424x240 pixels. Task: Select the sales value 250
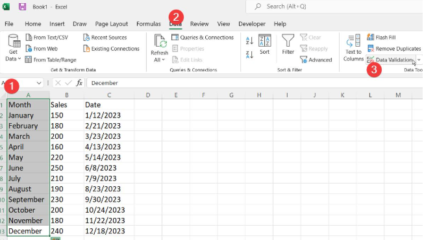pyautogui.click(x=66, y=168)
